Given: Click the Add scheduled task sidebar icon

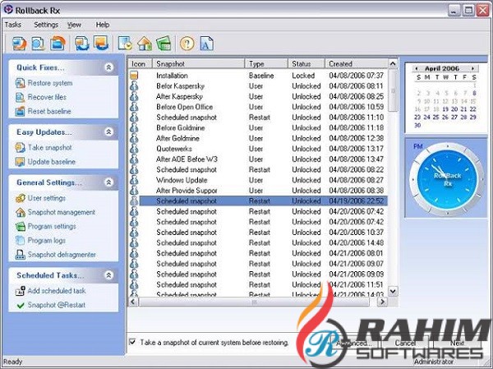Looking at the screenshot, I should coord(20,291).
